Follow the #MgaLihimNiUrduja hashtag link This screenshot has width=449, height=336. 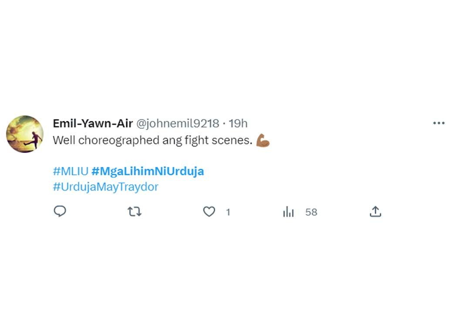[x=148, y=171]
